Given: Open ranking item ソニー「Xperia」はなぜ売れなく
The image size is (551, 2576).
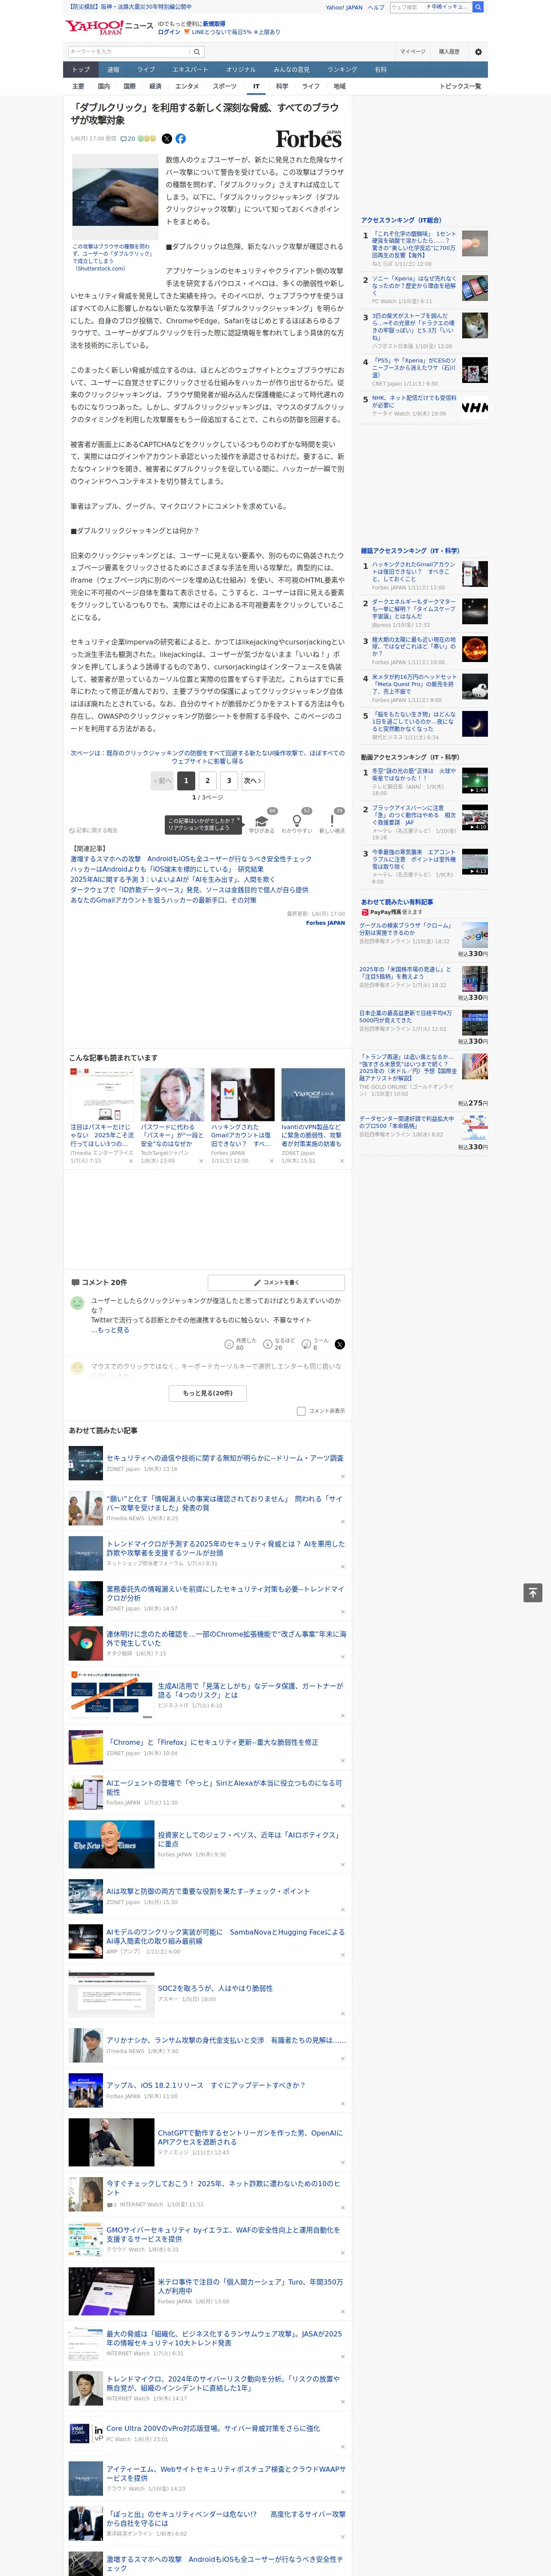Looking at the screenshot, I should (x=414, y=286).
